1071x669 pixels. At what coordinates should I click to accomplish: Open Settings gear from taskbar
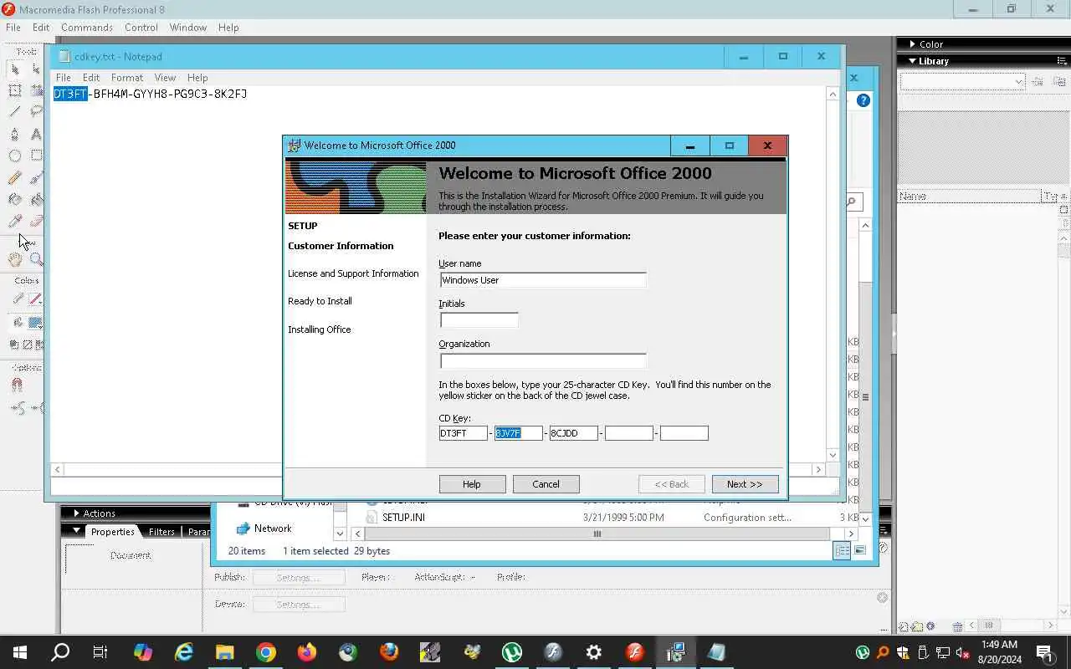pos(594,652)
